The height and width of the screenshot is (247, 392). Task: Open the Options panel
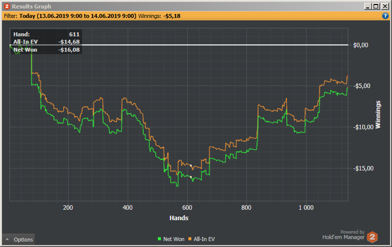coord(18,239)
